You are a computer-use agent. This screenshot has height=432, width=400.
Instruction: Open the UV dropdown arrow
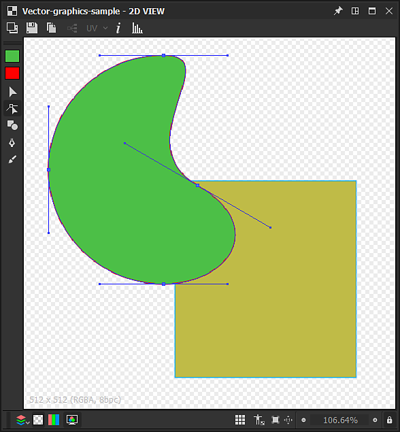pos(105,28)
